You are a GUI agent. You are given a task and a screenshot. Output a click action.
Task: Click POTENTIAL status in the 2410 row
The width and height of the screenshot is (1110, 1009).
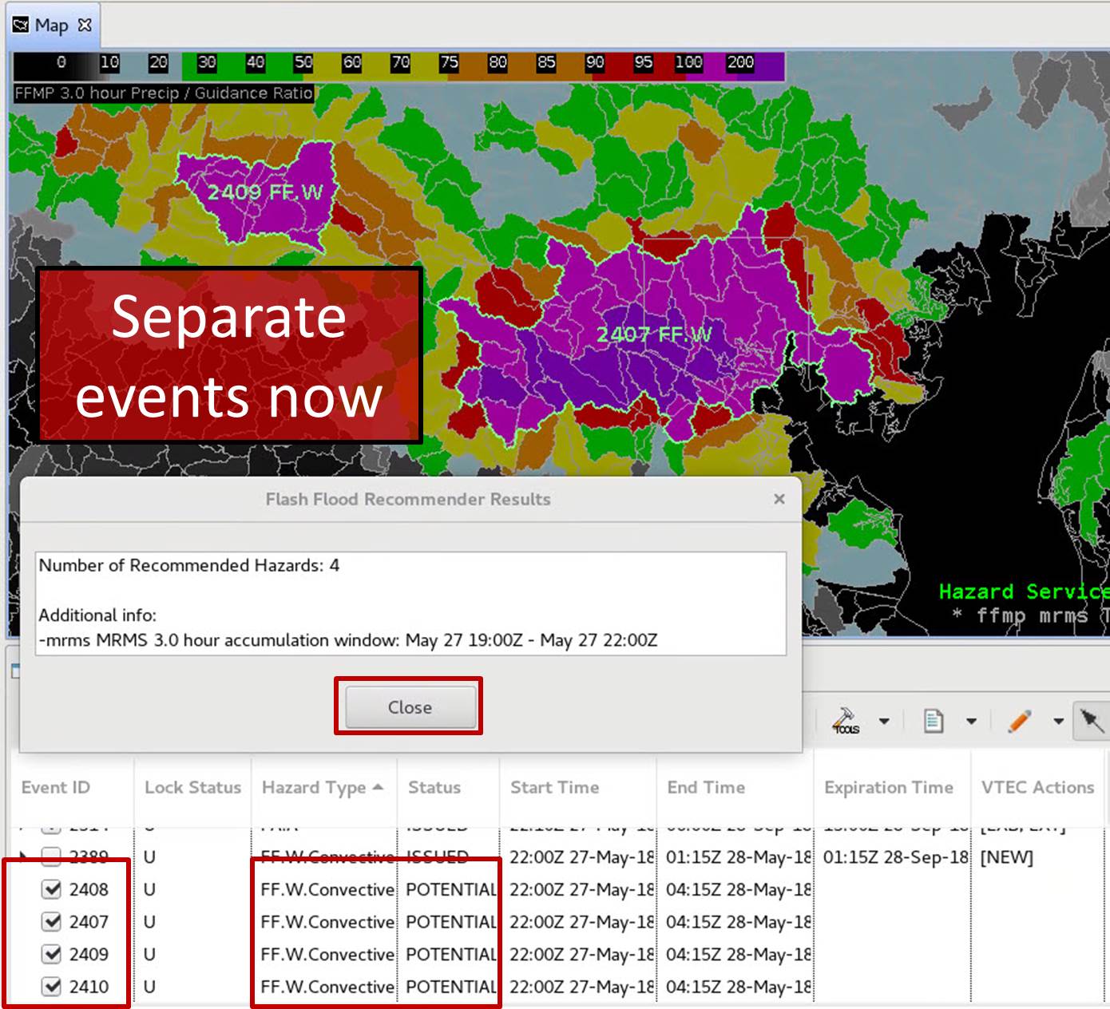[x=451, y=987]
